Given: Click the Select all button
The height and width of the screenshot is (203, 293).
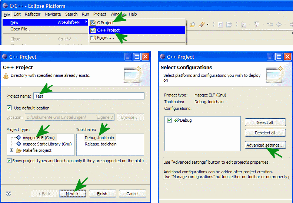Looking at the screenshot, I should coord(265,122).
